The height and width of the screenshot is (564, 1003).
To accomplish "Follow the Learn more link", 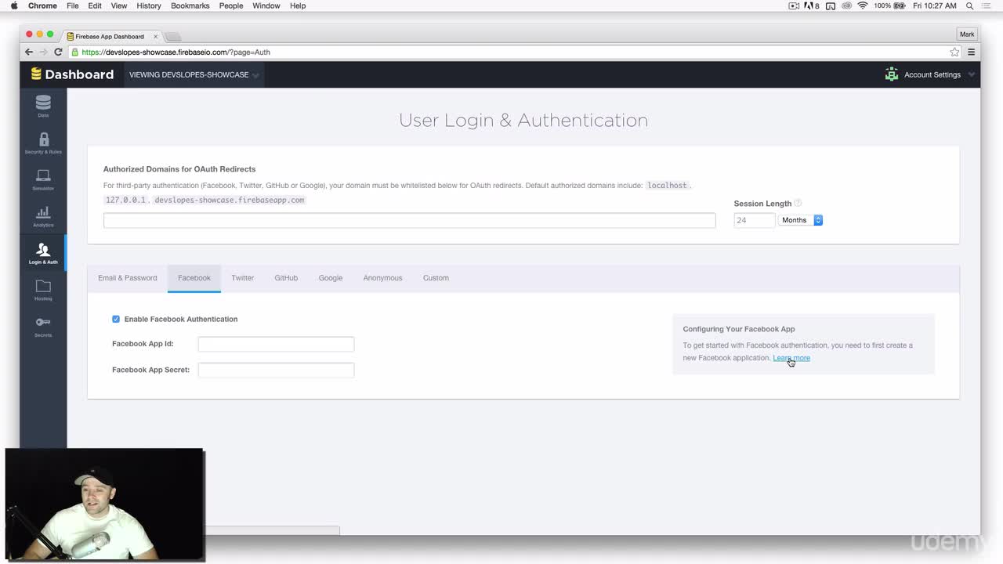I will click(791, 358).
